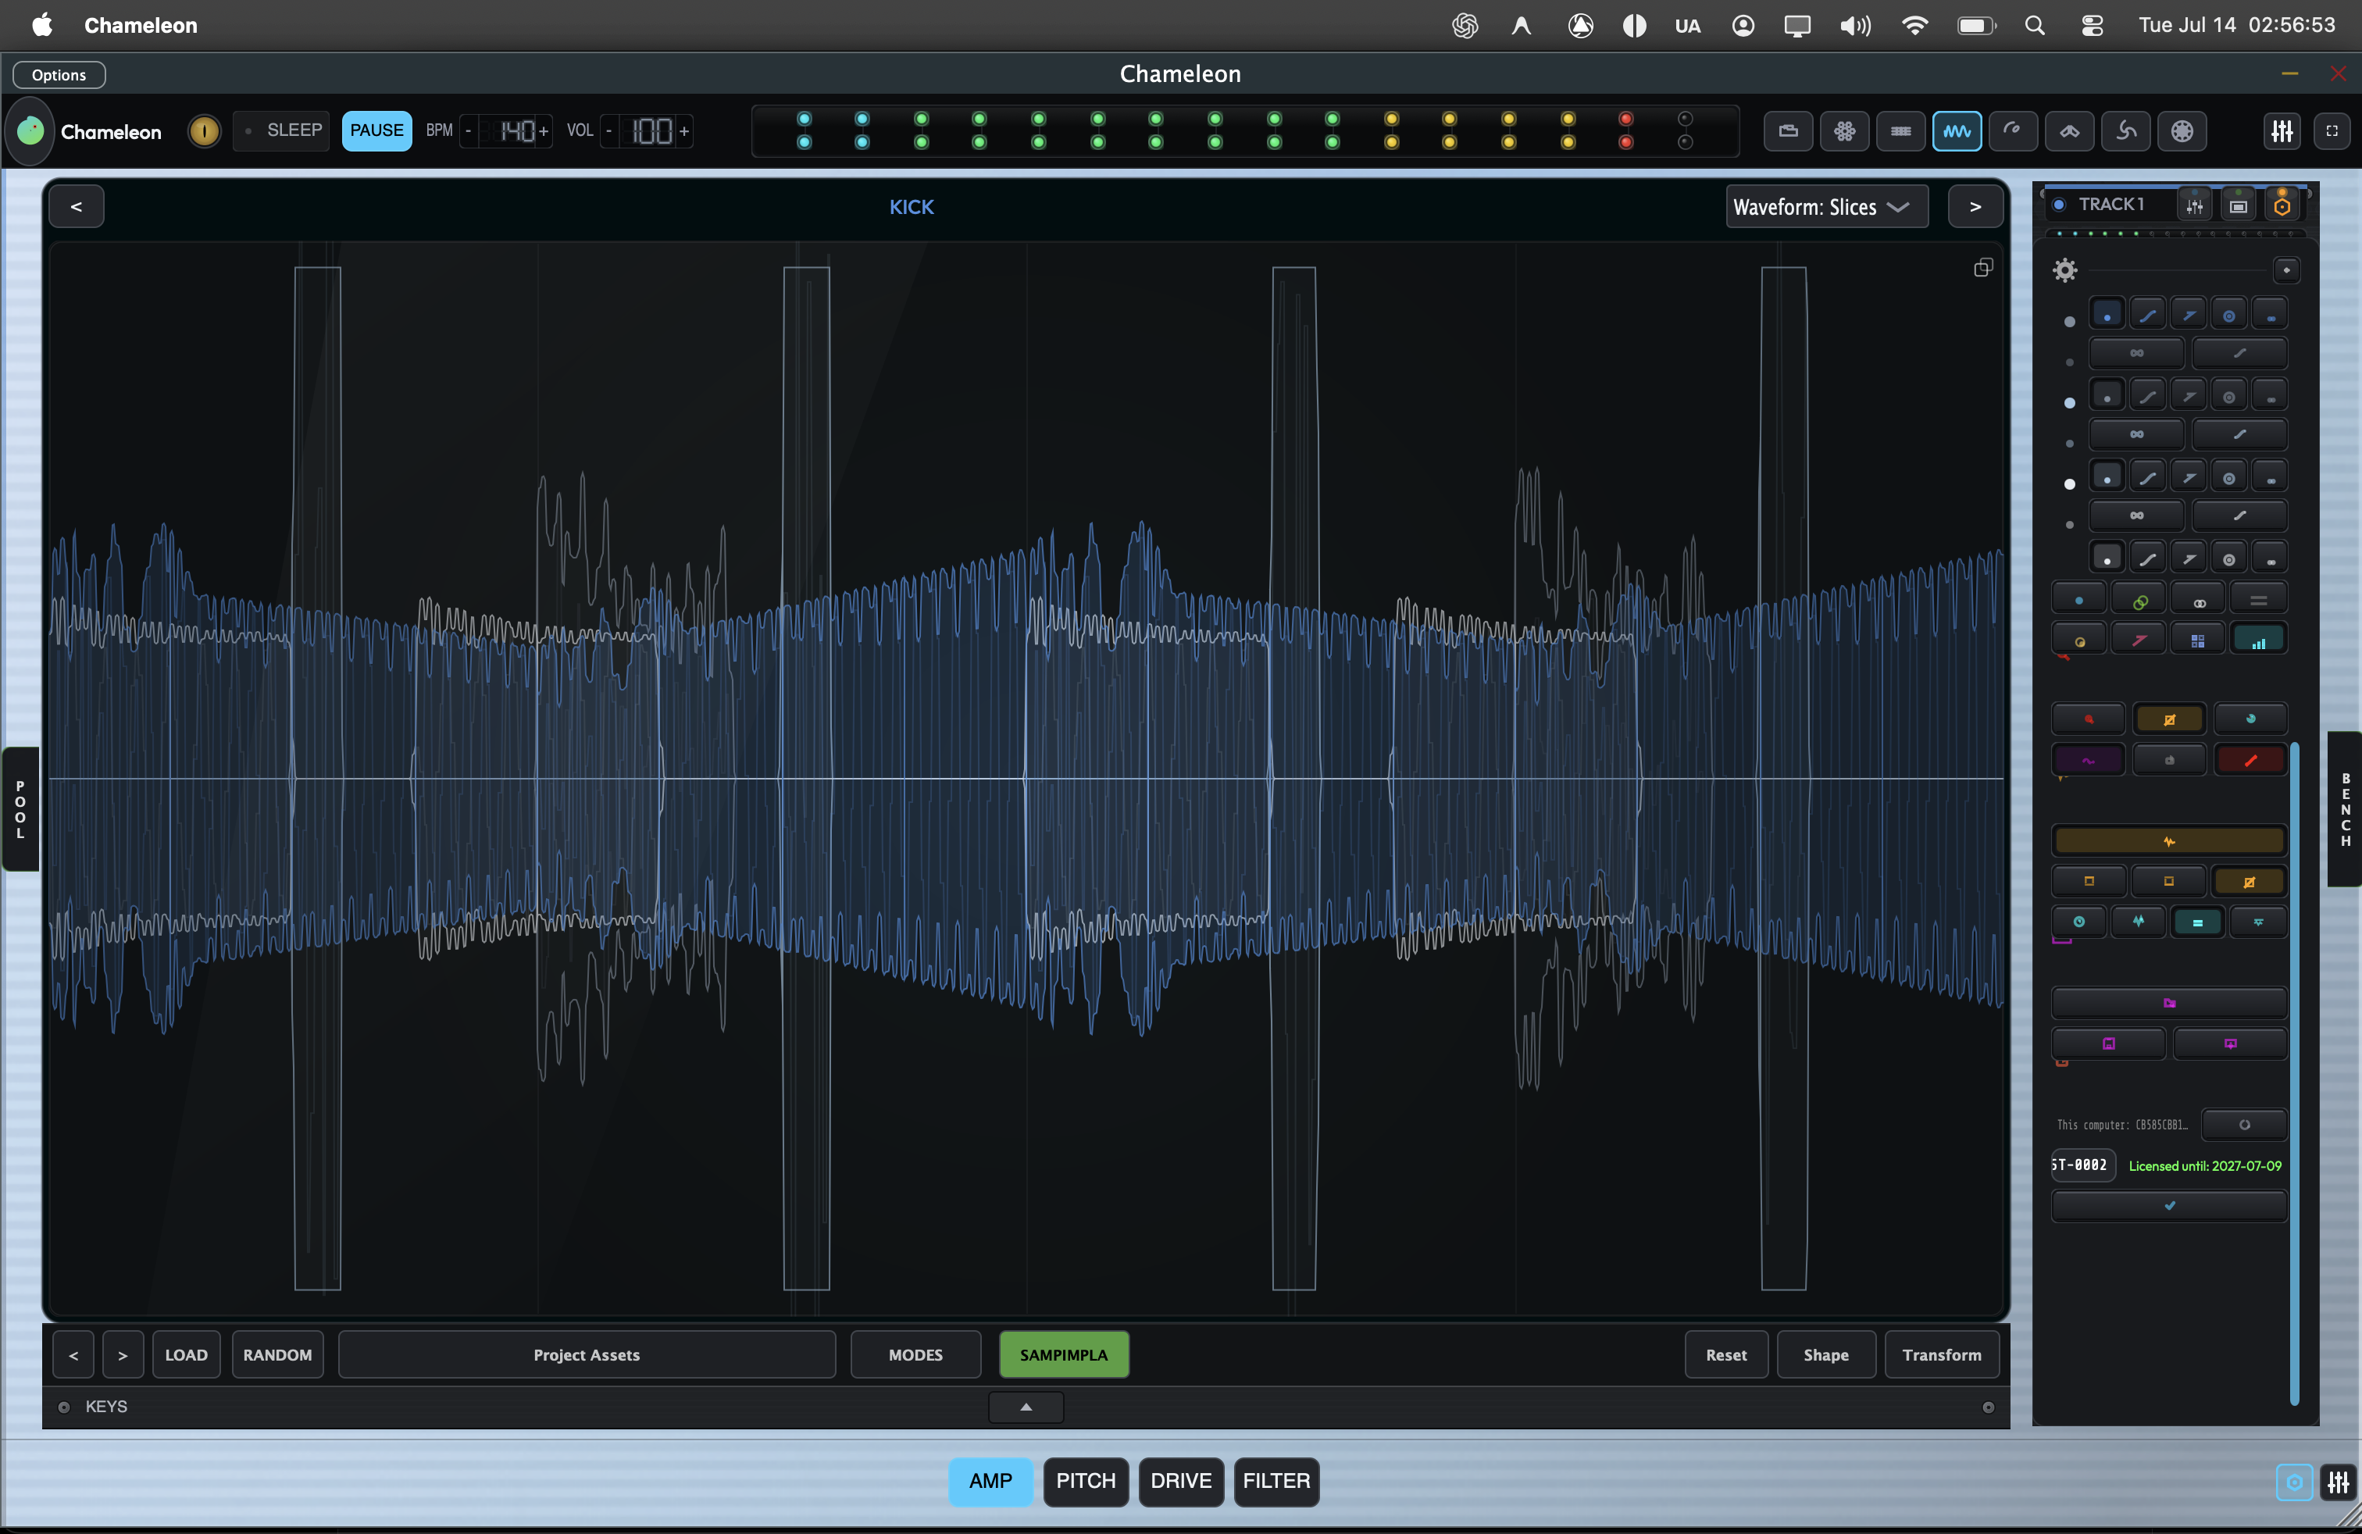The height and width of the screenshot is (1534, 2362).
Task: Toggle the fullscreen bracket icon
Action: pyautogui.click(x=2332, y=131)
